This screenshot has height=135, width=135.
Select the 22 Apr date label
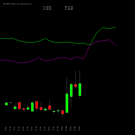[x=27, y=129]
